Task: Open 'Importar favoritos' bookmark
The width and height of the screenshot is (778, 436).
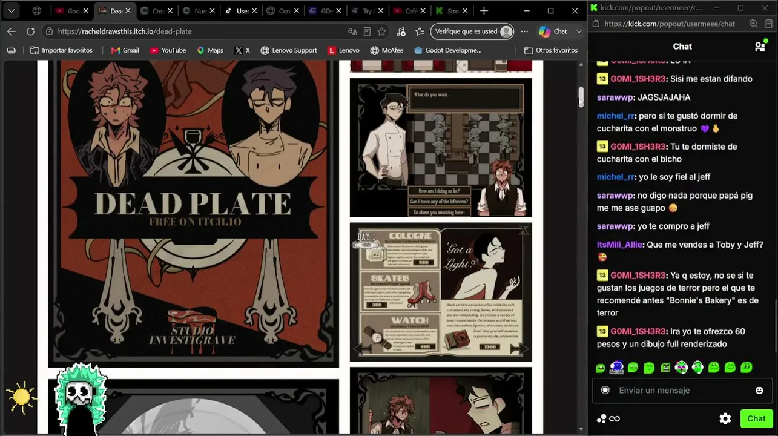Action: [x=61, y=50]
